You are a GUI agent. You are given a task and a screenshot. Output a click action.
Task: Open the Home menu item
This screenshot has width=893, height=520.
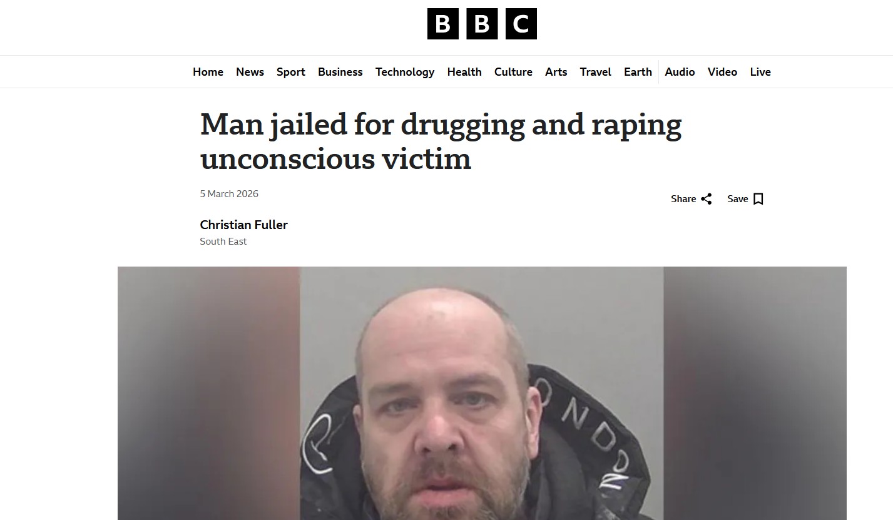pyautogui.click(x=208, y=72)
